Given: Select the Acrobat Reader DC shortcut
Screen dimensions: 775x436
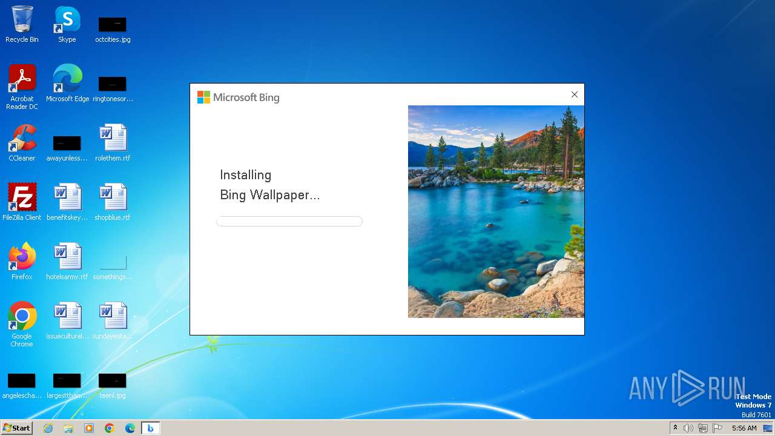Looking at the screenshot, I should (x=22, y=88).
